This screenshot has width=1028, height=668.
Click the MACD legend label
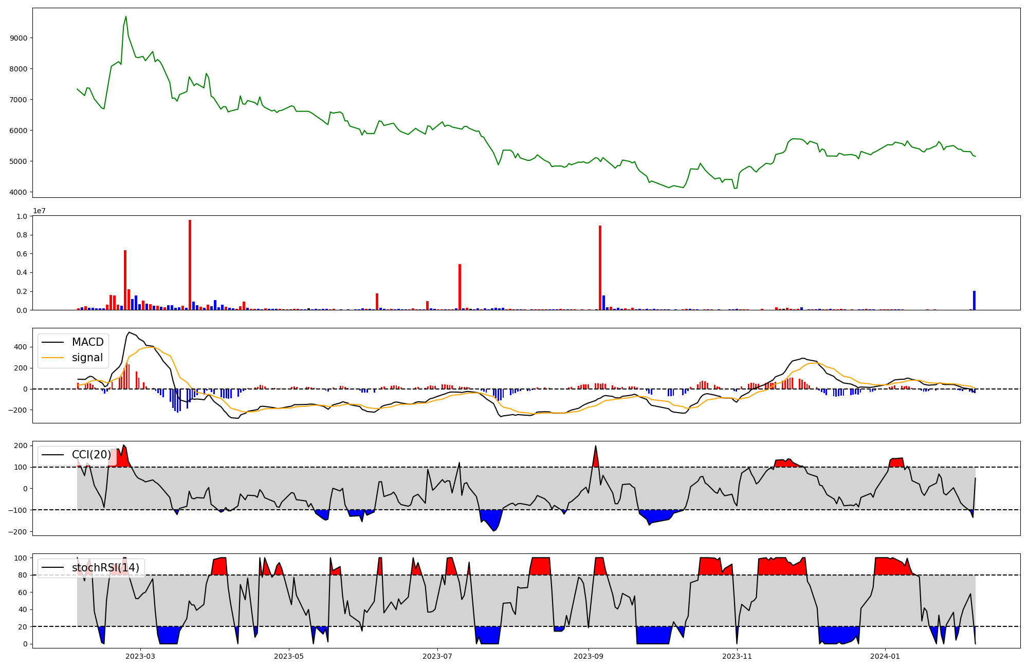pyautogui.click(x=87, y=342)
